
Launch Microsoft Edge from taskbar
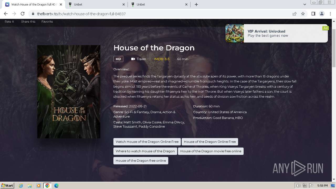(56, 186)
